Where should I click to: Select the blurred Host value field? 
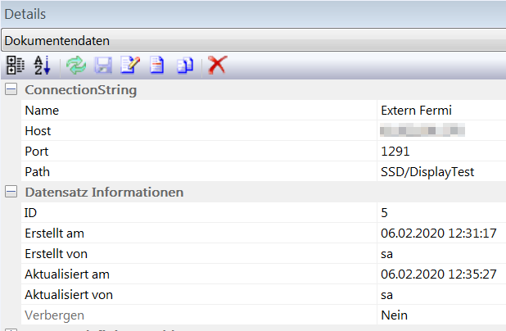point(422,130)
